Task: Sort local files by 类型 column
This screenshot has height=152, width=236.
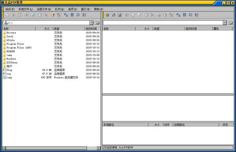Action: (69, 29)
